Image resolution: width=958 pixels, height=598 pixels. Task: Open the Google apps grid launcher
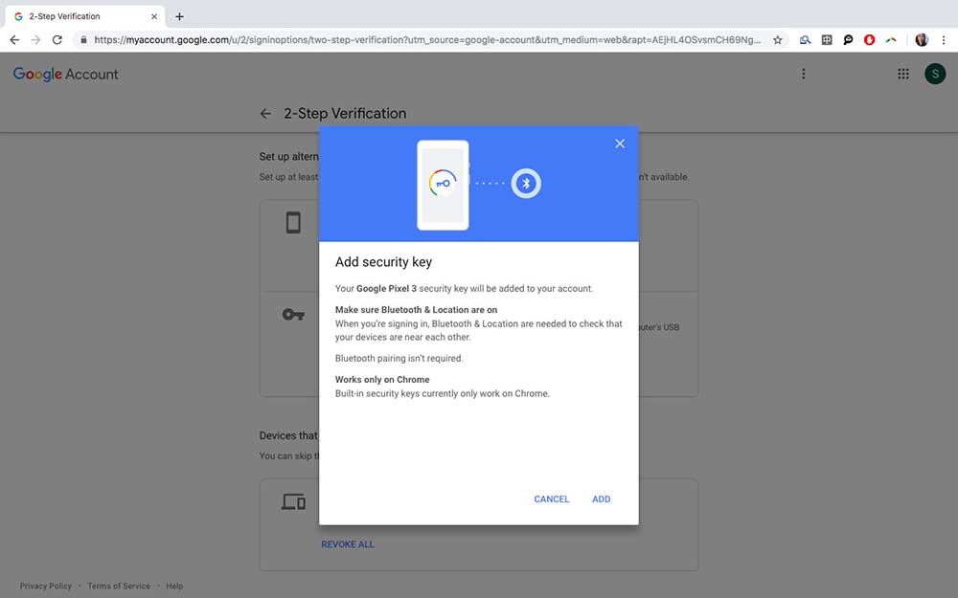pos(903,74)
